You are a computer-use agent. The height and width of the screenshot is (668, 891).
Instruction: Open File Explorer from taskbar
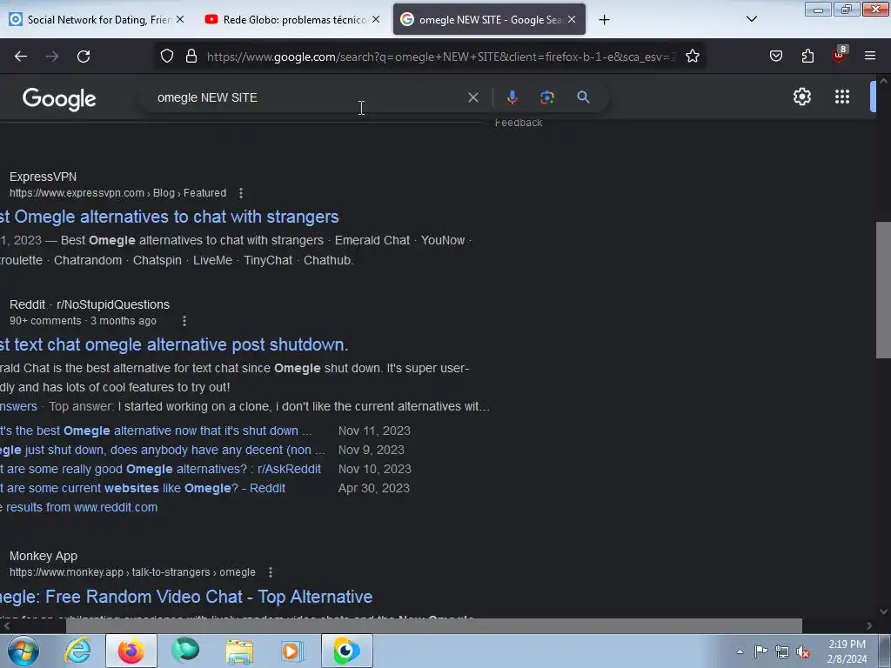point(239,651)
